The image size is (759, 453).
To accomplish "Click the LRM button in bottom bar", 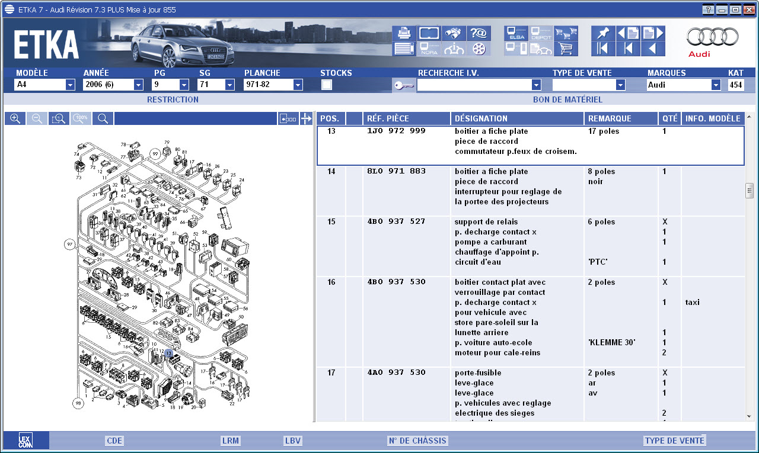I will click(230, 441).
